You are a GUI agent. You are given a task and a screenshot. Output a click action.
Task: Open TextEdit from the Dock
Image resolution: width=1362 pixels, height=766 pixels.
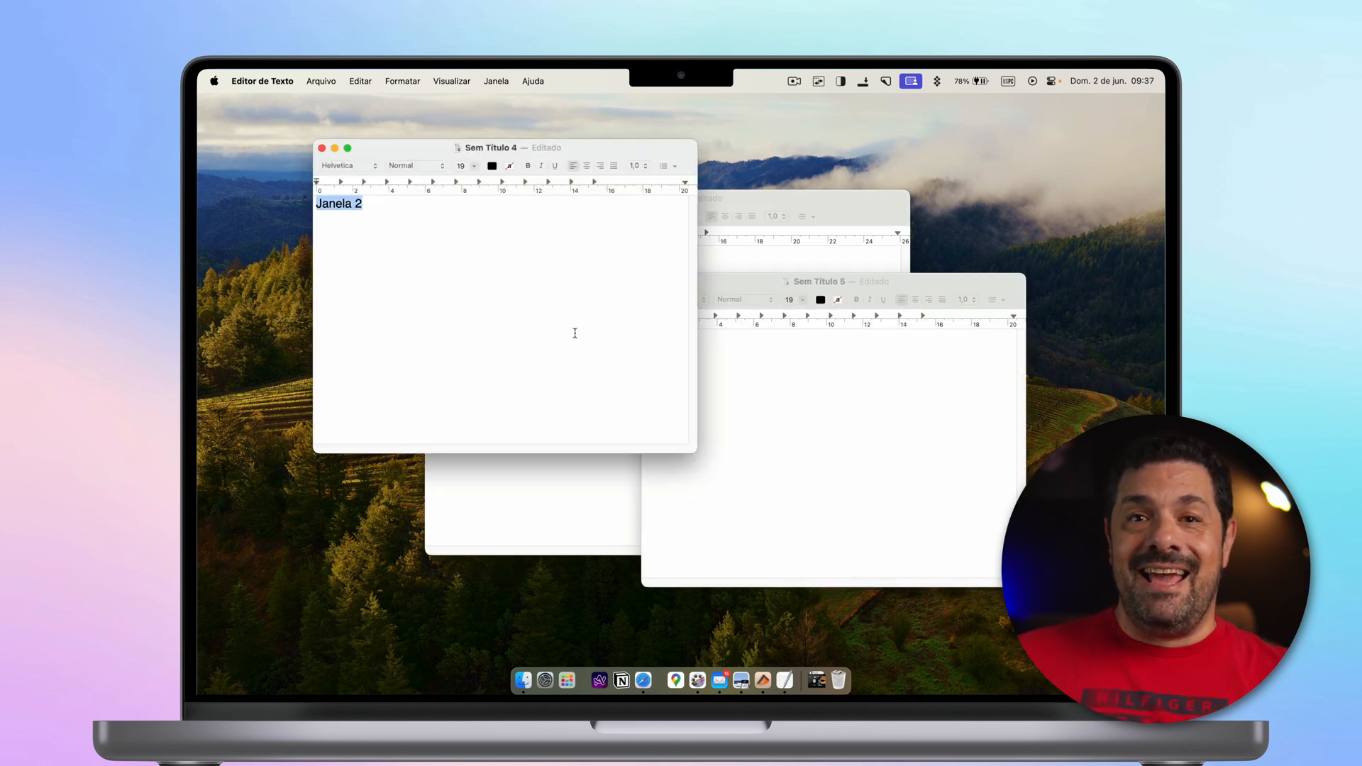click(x=785, y=681)
